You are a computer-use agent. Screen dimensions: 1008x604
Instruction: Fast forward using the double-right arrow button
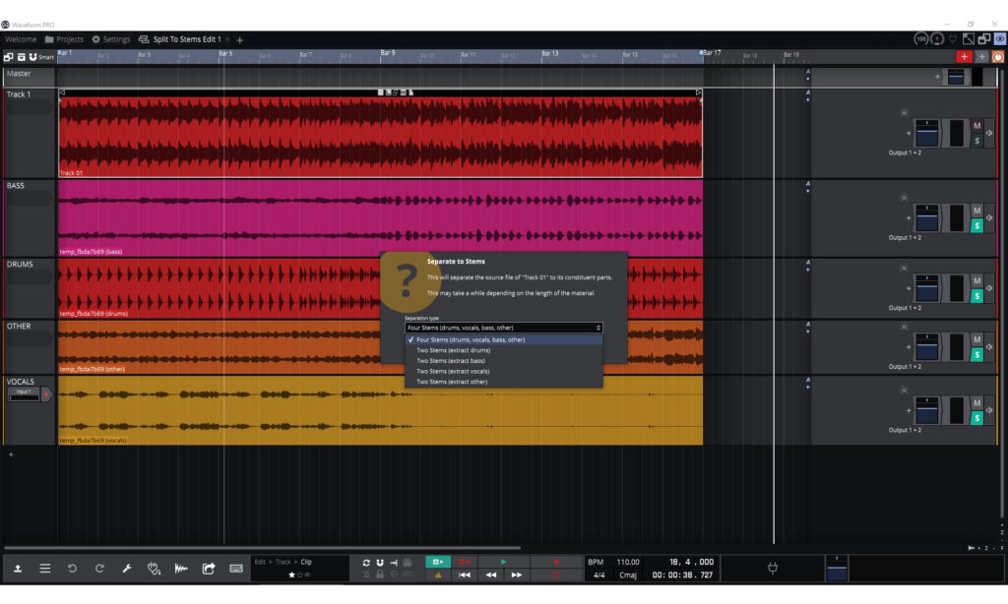(517, 575)
